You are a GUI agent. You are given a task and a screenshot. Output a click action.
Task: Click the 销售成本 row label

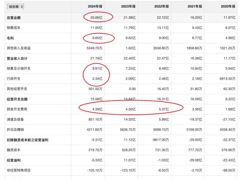[14, 28]
